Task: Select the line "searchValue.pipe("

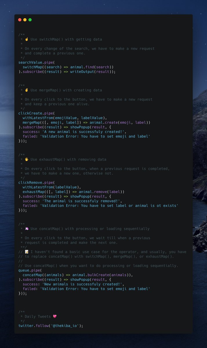Action: click(x=37, y=62)
